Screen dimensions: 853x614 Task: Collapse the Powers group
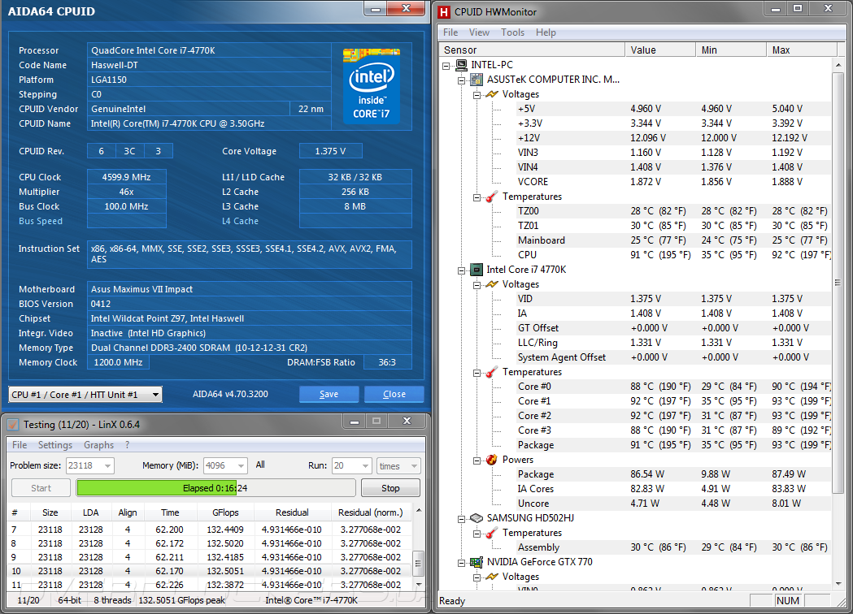click(477, 460)
